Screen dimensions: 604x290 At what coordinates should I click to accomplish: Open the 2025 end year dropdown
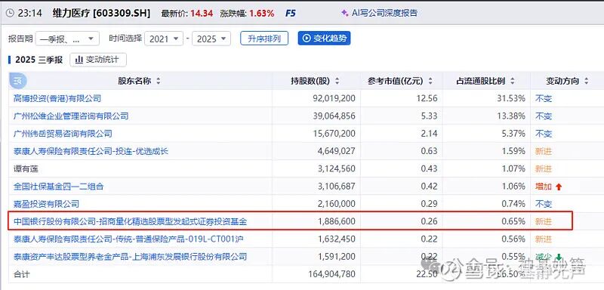[x=211, y=39]
